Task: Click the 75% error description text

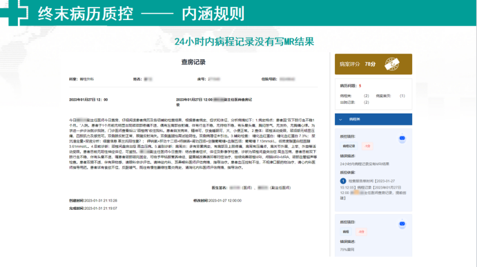Action: [x=347, y=250]
